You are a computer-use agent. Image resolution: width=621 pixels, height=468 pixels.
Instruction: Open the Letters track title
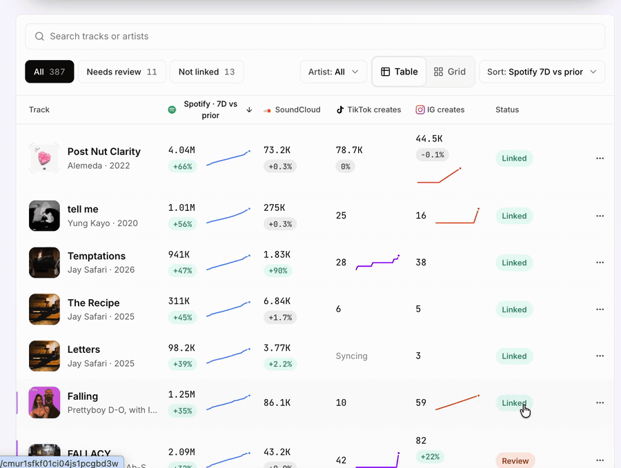(x=83, y=349)
